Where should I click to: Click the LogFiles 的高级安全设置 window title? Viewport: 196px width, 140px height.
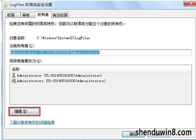pyautogui.click(x=31, y=5)
